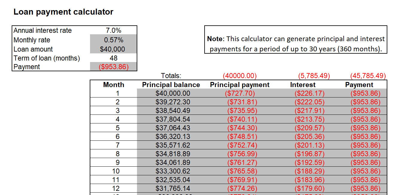The height and width of the screenshot is (195, 396).
Task: Select the month number 6 cell
Action: [x=114, y=137]
